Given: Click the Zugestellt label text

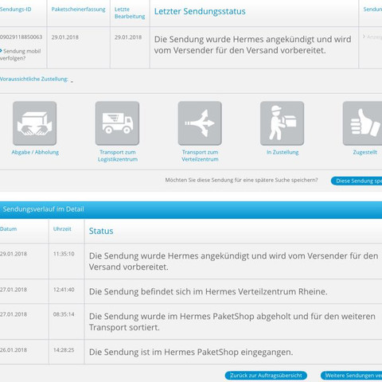Looking at the screenshot, I should point(365,152).
